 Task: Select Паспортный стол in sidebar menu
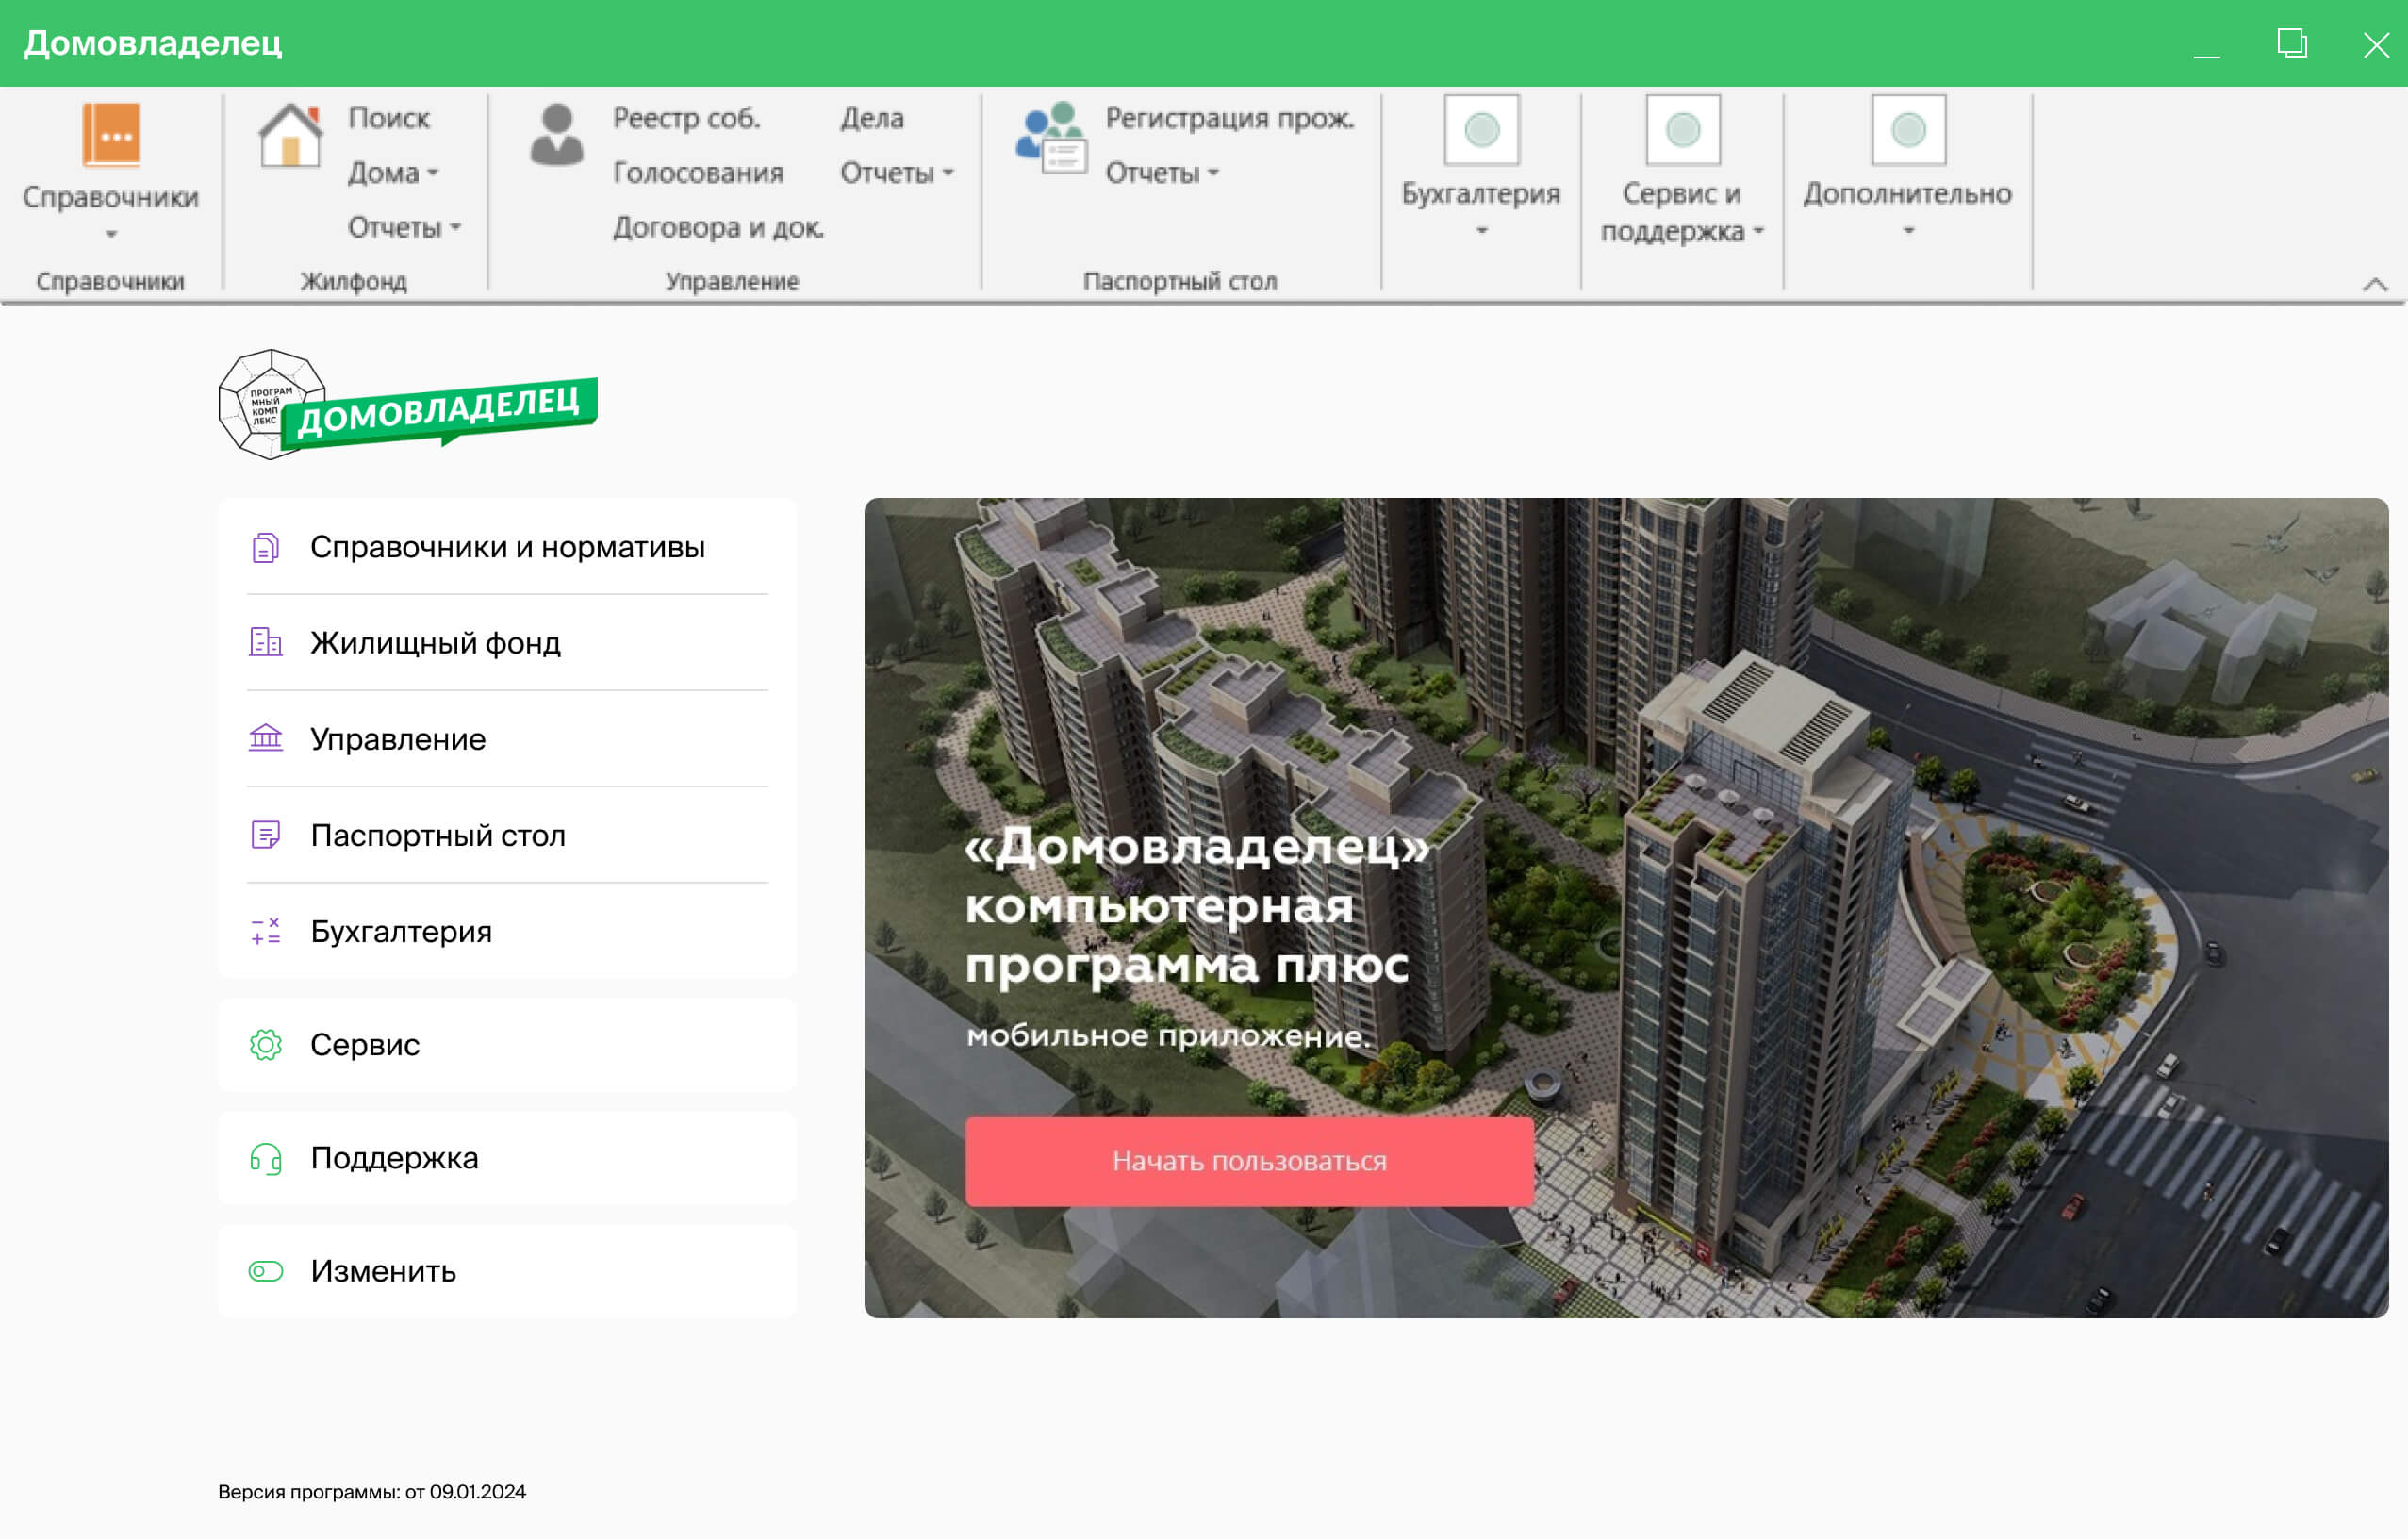(437, 835)
